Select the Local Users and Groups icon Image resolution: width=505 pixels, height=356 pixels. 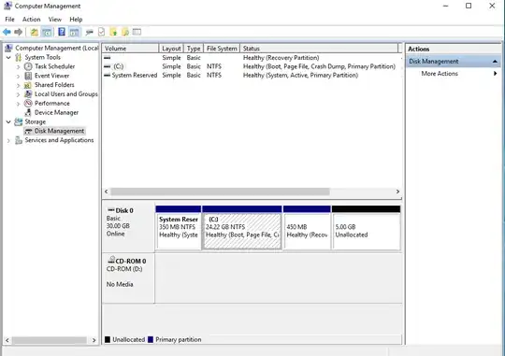click(x=28, y=94)
